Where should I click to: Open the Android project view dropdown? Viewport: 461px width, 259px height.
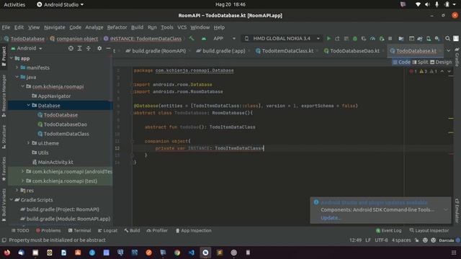[x=27, y=48]
